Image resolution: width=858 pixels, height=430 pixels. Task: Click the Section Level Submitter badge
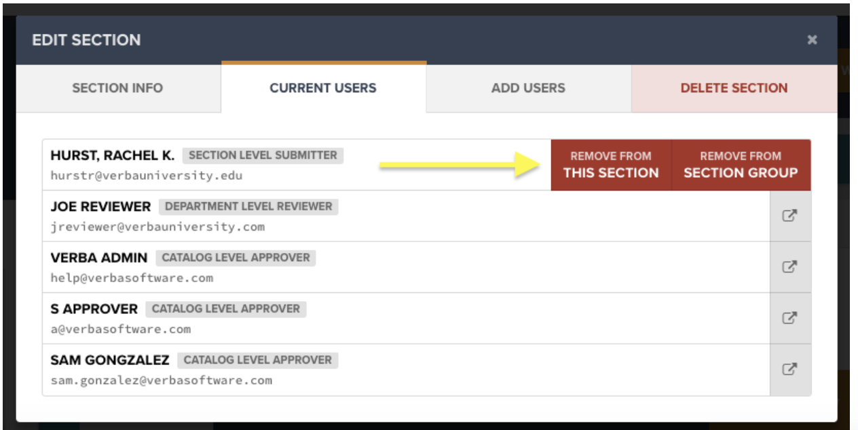[263, 155]
